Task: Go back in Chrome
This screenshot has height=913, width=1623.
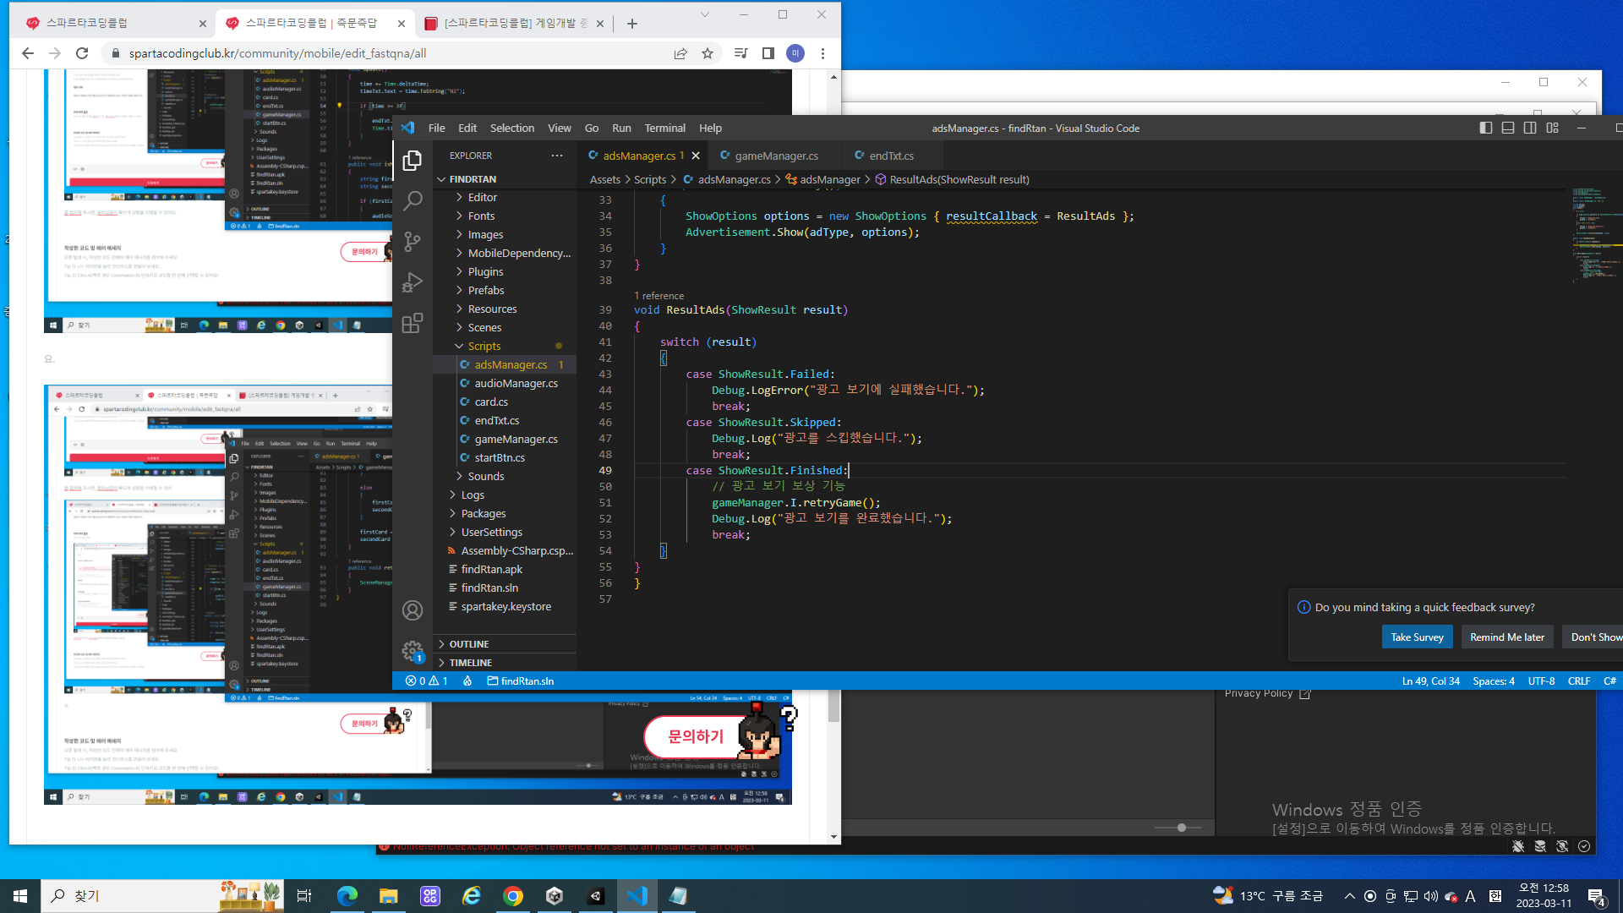Action: (x=28, y=53)
